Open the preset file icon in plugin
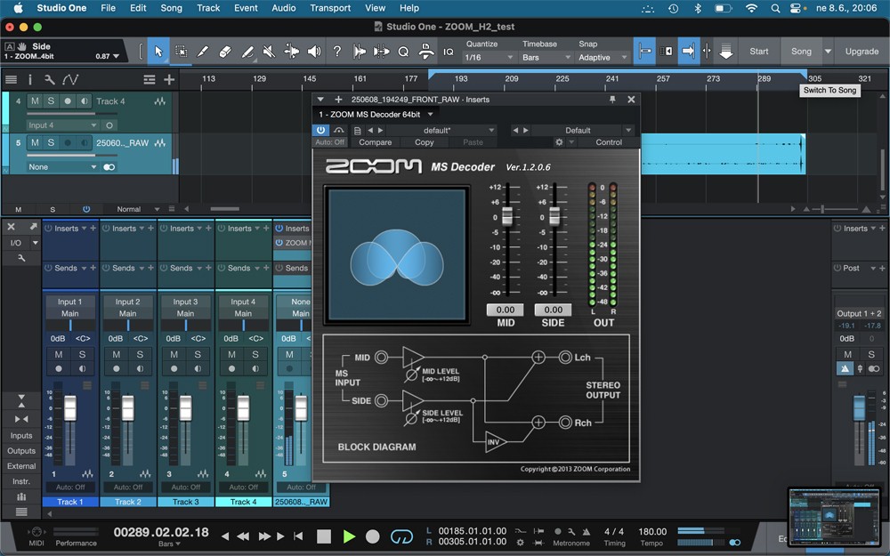This screenshot has height=556, width=890. point(358,131)
